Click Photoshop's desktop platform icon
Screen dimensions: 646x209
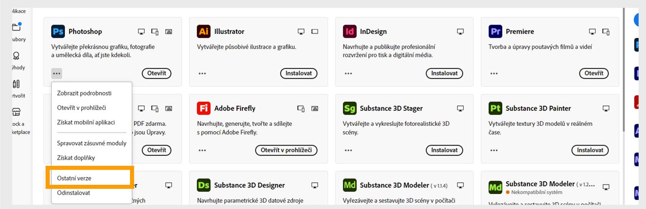point(141,31)
